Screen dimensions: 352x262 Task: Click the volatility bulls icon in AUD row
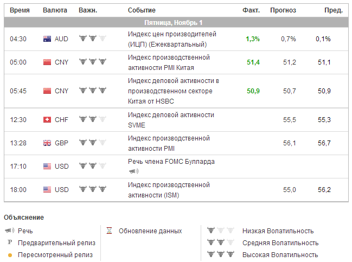92,39
